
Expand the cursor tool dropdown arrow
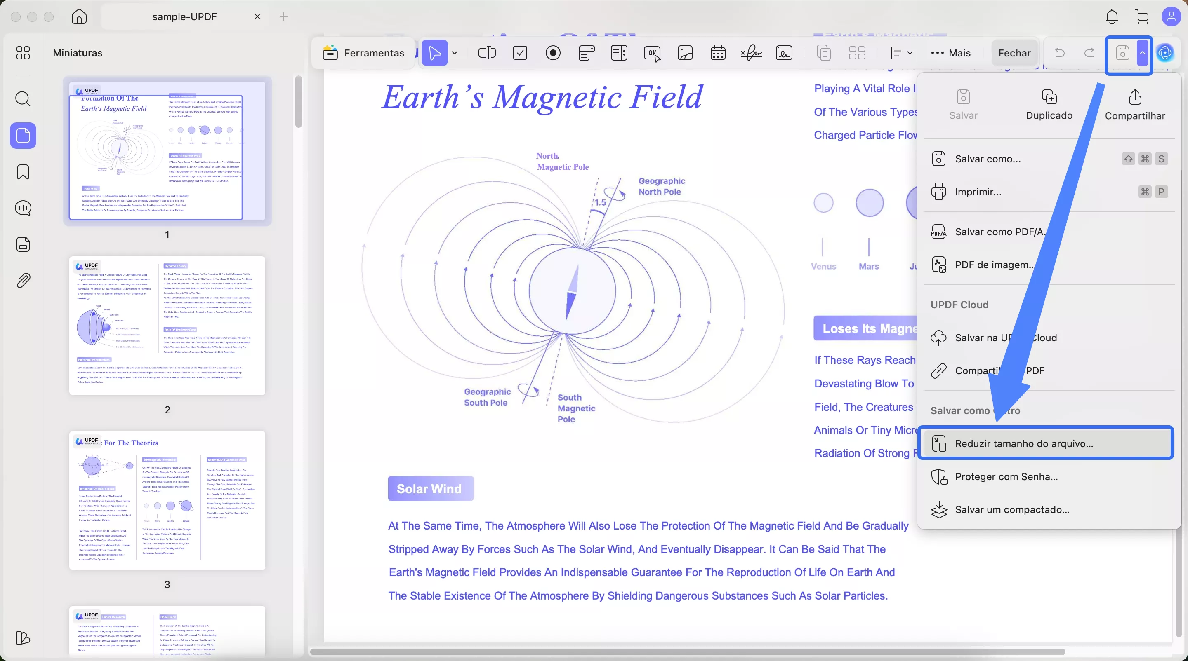pos(455,53)
